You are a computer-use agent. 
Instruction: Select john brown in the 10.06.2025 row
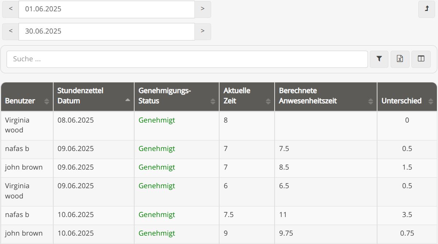(x=24, y=233)
